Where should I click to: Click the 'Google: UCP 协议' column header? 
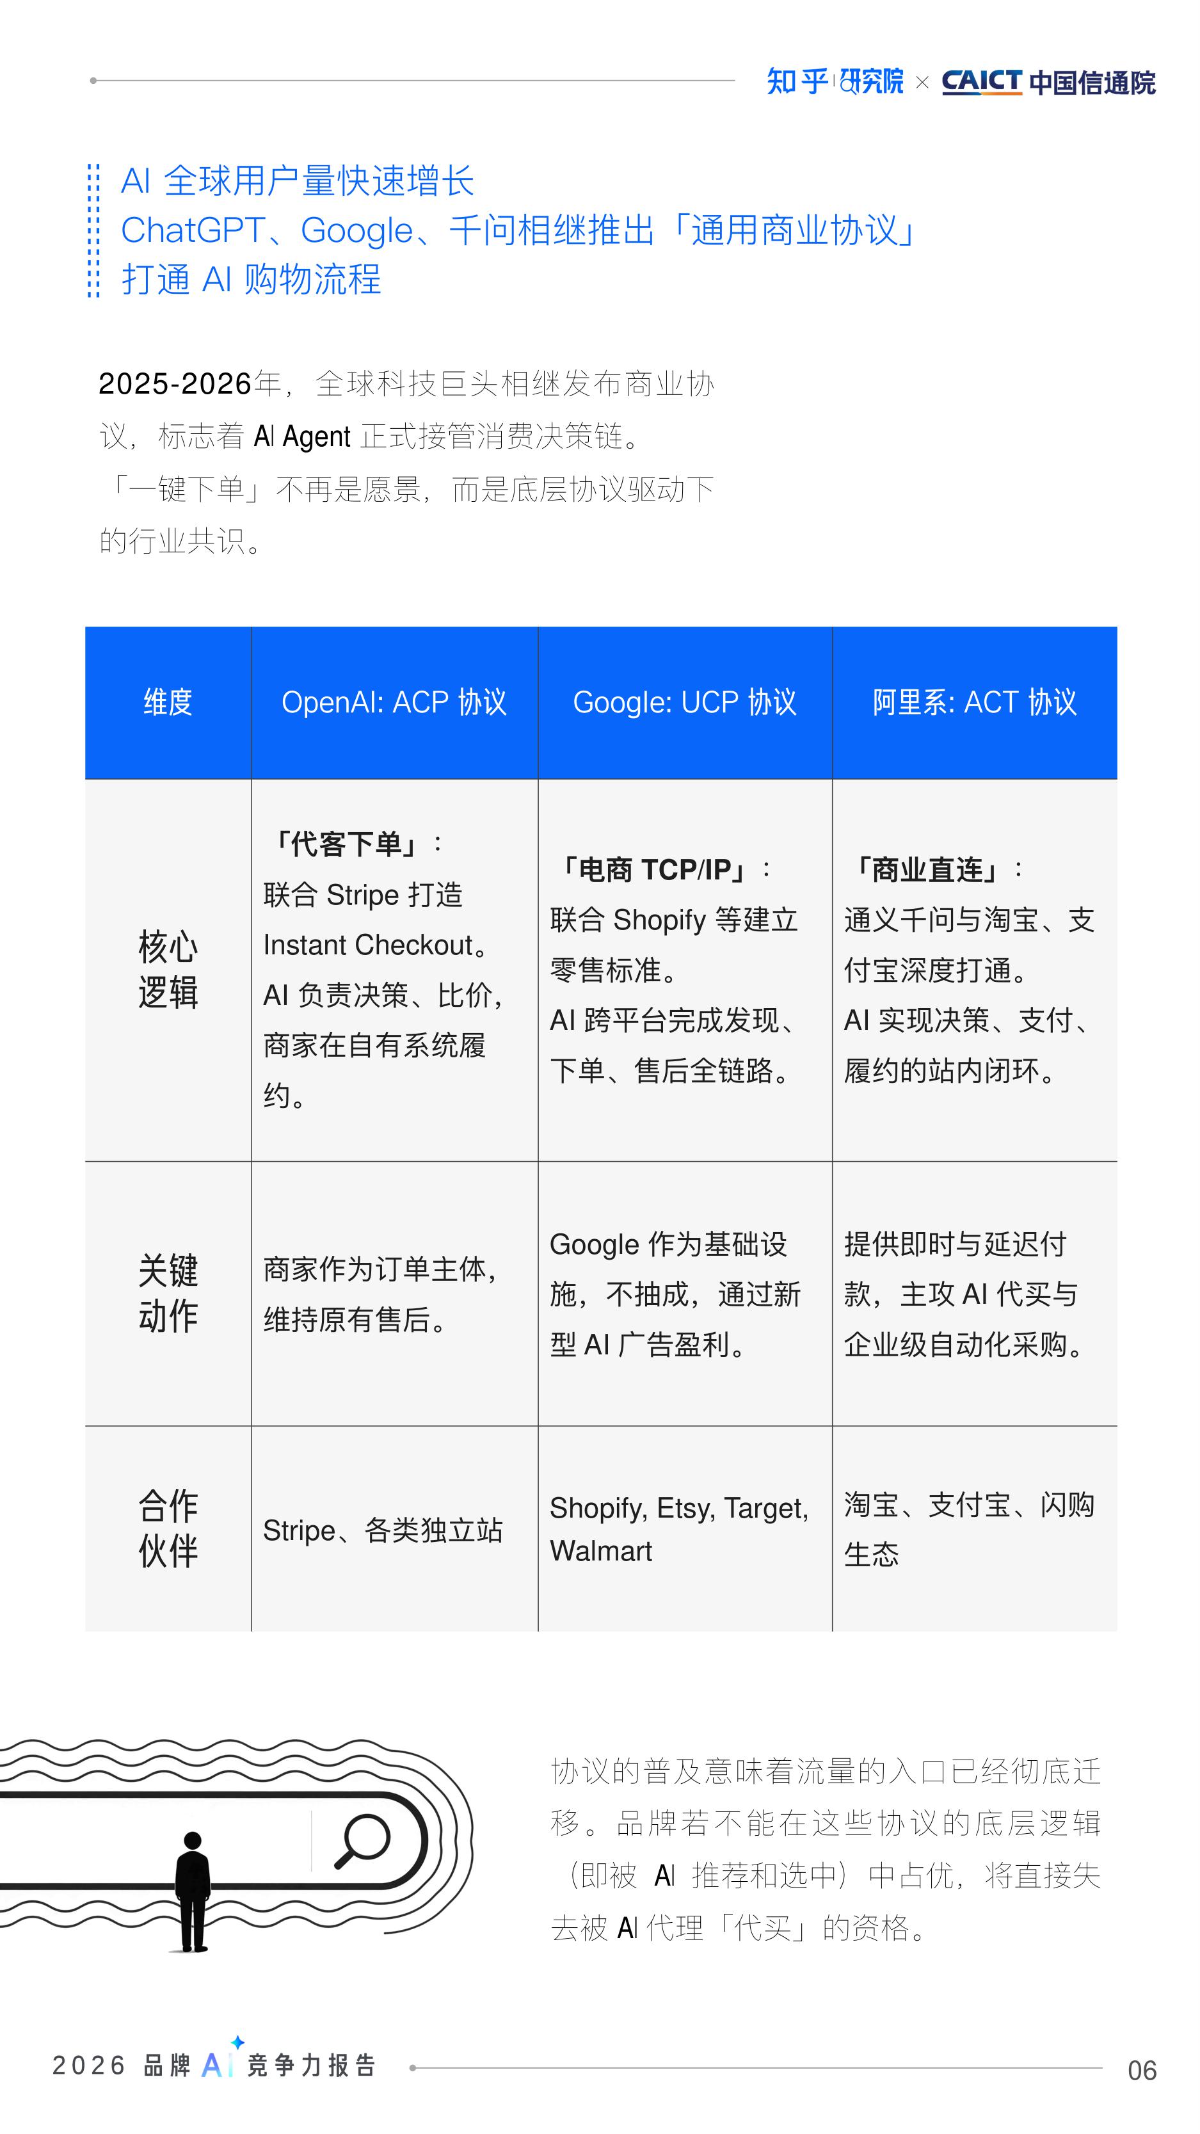pyautogui.click(x=685, y=703)
